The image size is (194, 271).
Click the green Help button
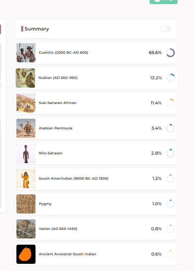[x=164, y=1]
